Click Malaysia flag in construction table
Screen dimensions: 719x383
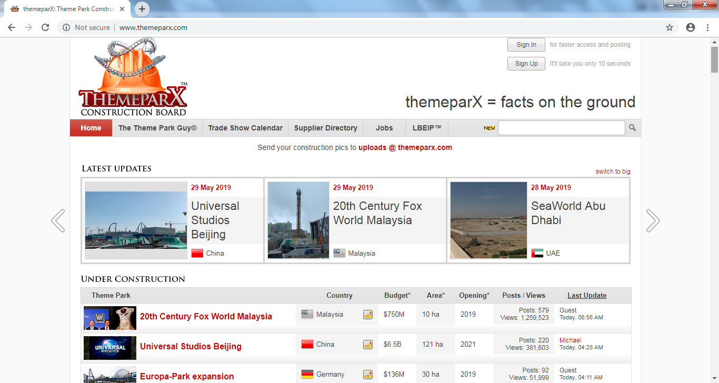point(307,314)
